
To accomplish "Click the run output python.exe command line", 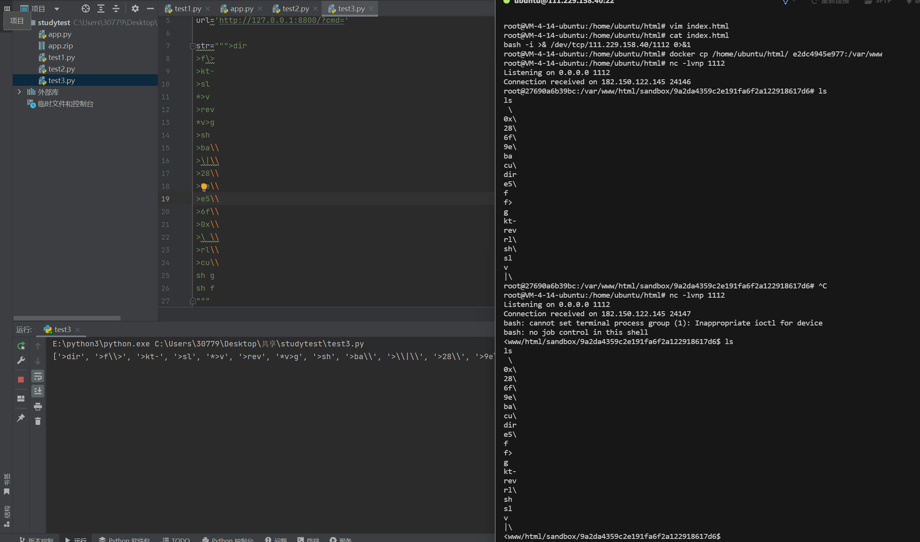I will 208,344.
